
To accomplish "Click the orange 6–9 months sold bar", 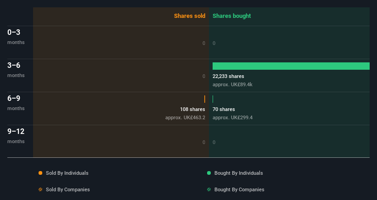I will [x=205, y=99].
